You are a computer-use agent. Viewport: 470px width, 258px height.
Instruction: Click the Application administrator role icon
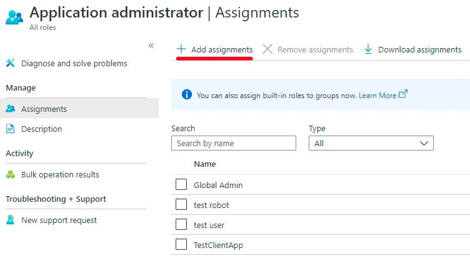[x=14, y=16]
